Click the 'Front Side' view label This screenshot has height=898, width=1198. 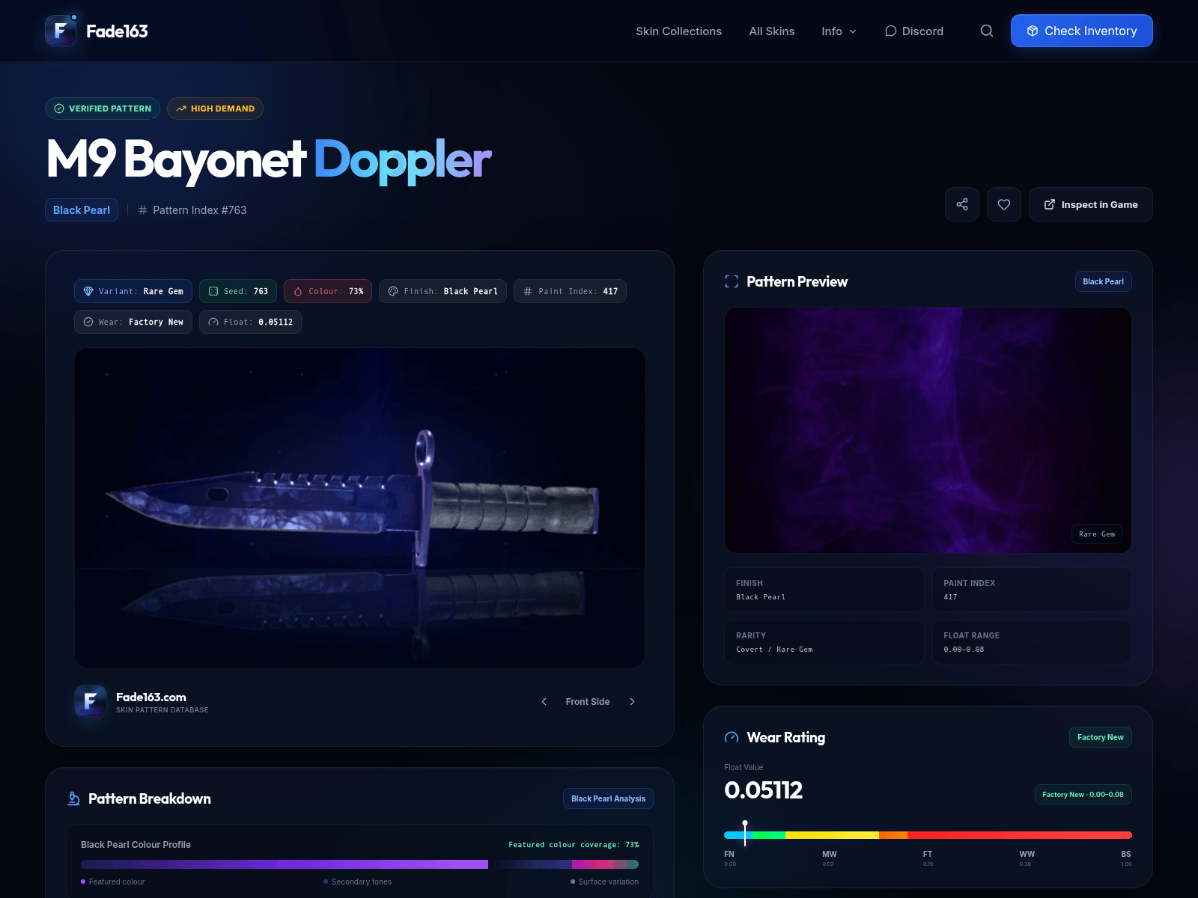tap(588, 702)
